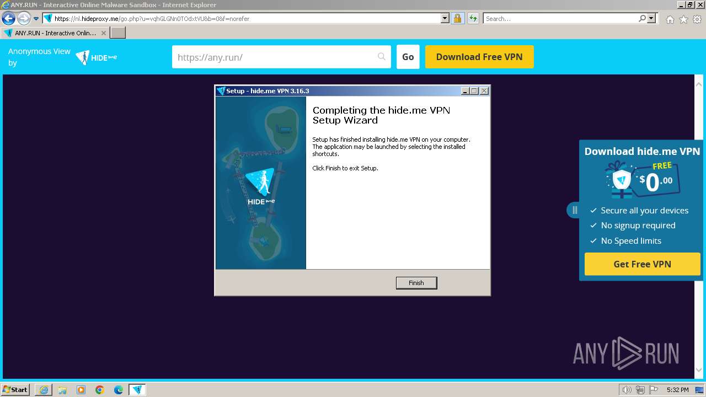The width and height of the screenshot is (706, 397).
Task: Open Windows Media Player taskbar icon
Action: [81, 390]
